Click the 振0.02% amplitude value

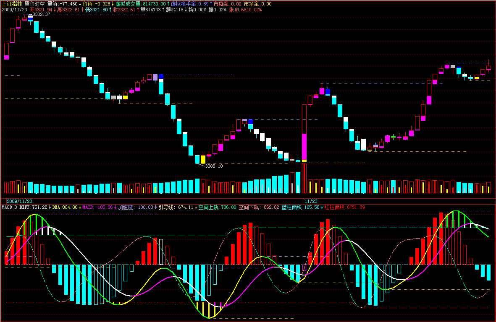tap(218, 10)
